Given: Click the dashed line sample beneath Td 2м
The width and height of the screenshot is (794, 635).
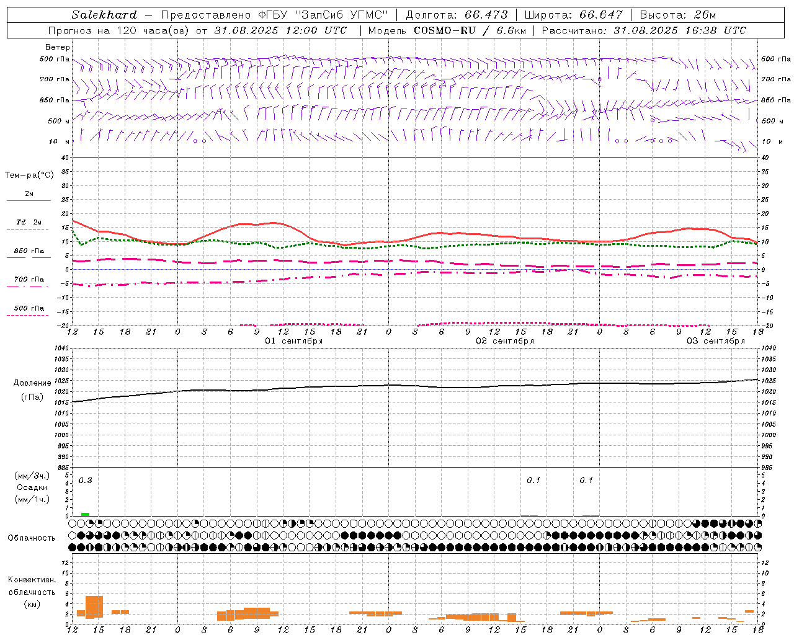Looking at the screenshot, I should tap(28, 229).
